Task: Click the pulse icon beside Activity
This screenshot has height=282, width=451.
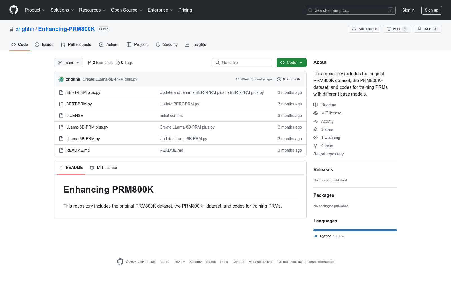Action: [316, 121]
